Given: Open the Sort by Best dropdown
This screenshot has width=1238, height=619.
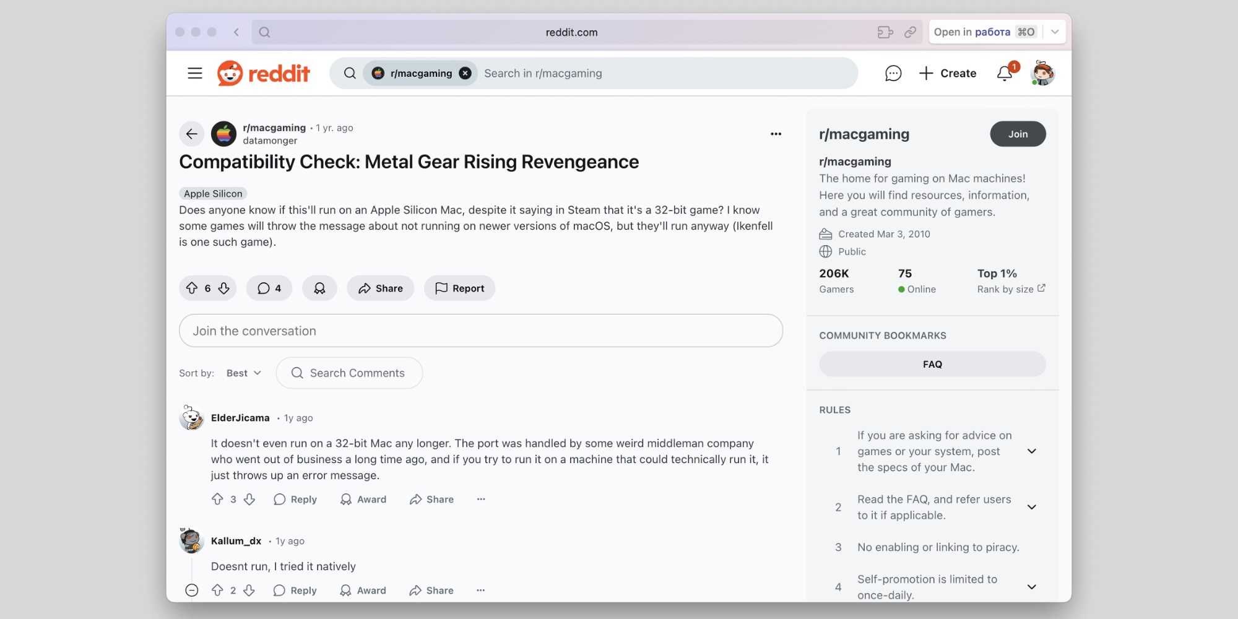Looking at the screenshot, I should [244, 373].
